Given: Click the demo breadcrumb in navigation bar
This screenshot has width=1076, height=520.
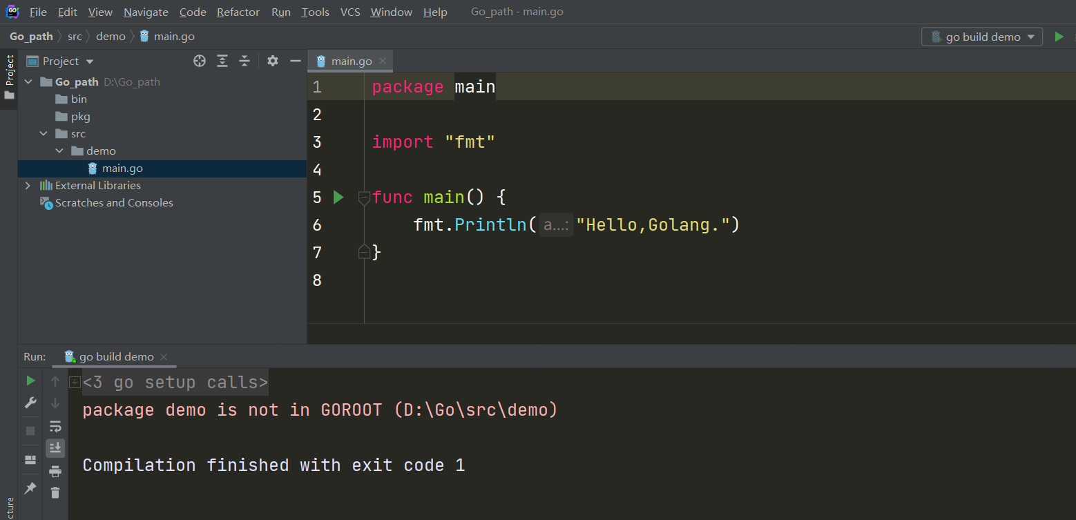Looking at the screenshot, I should 111,37.
